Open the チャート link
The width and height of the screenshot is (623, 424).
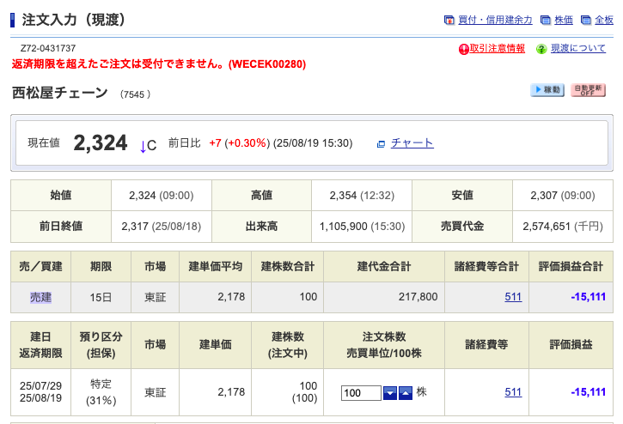(x=412, y=143)
